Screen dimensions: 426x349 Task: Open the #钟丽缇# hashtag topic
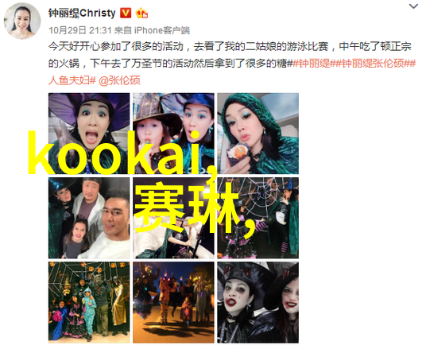pos(311,64)
